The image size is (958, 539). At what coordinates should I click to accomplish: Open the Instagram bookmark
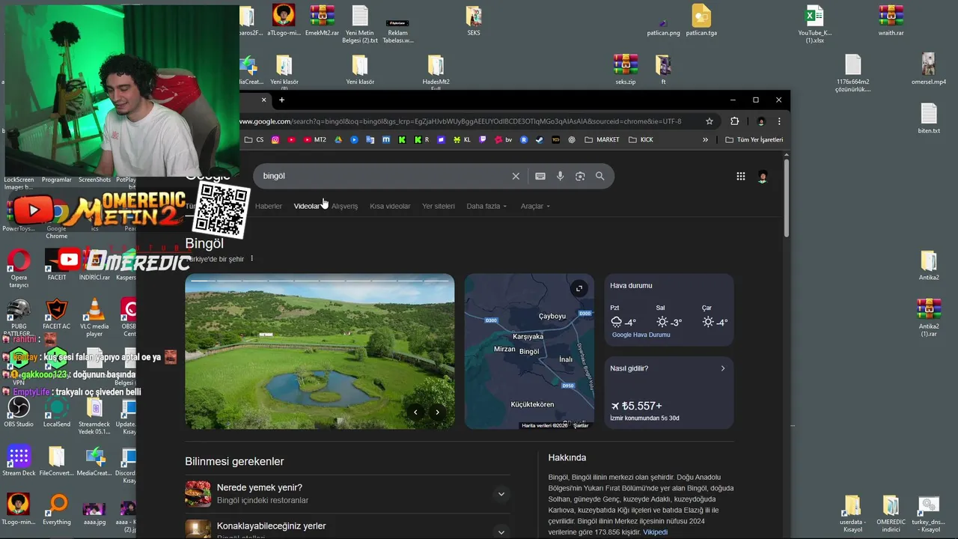click(x=275, y=139)
